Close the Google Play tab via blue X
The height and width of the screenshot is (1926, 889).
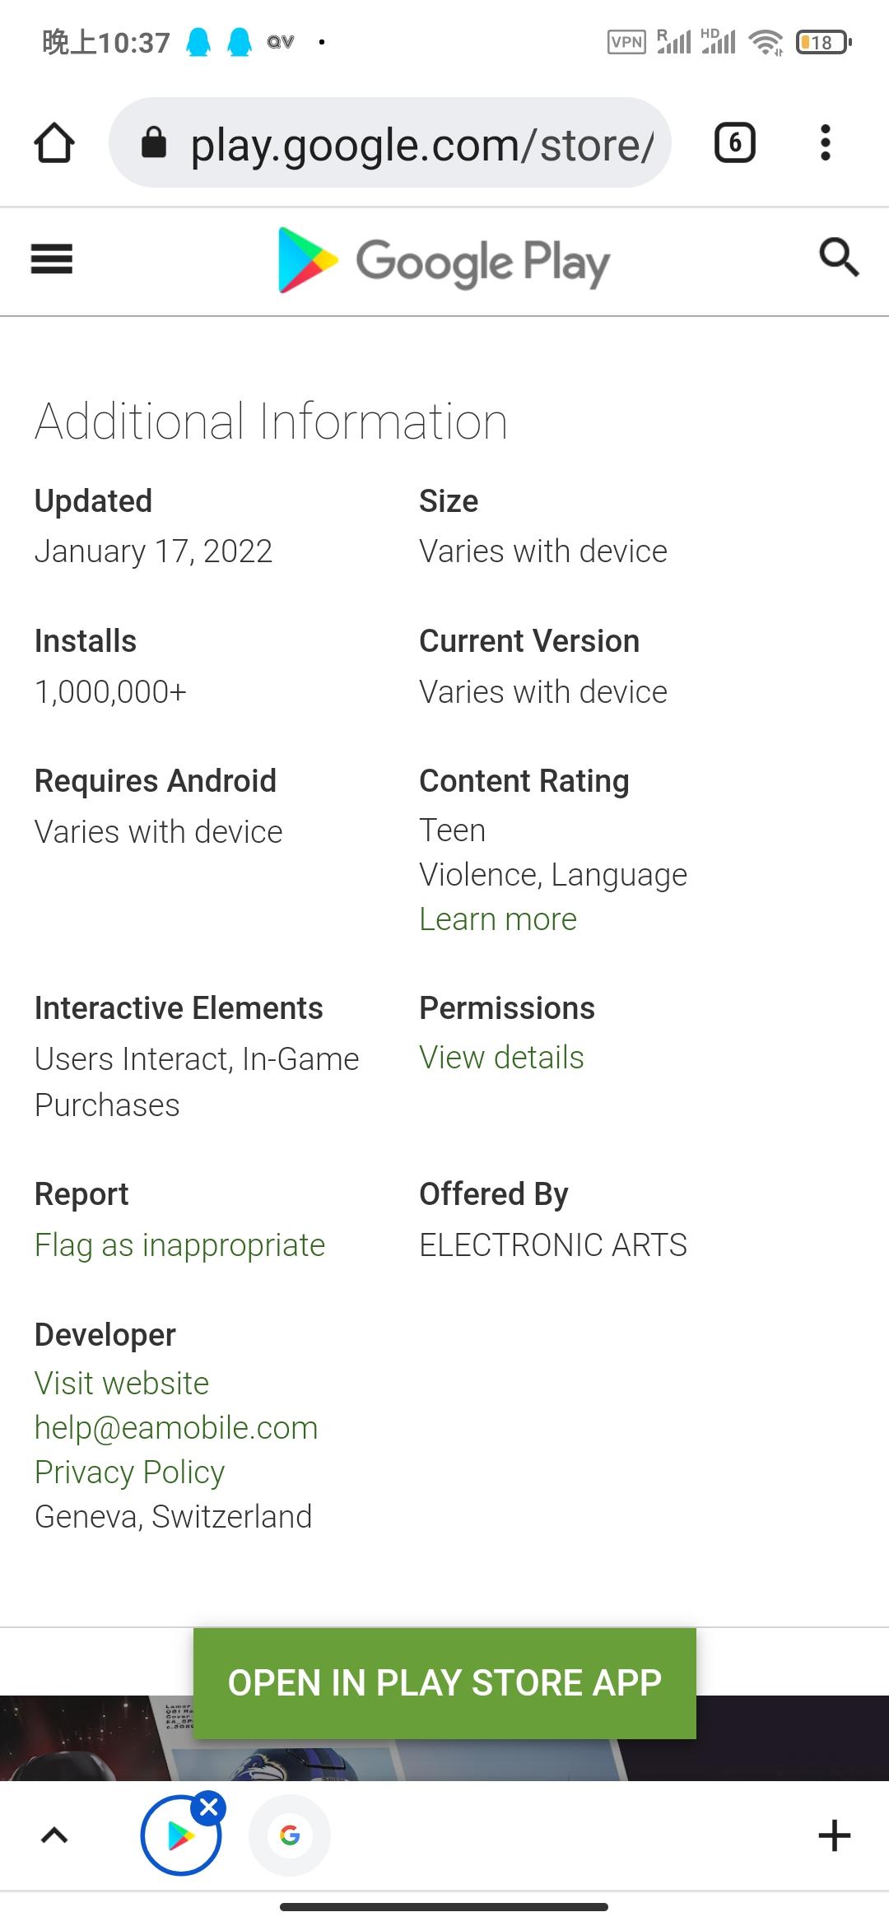click(x=209, y=1807)
